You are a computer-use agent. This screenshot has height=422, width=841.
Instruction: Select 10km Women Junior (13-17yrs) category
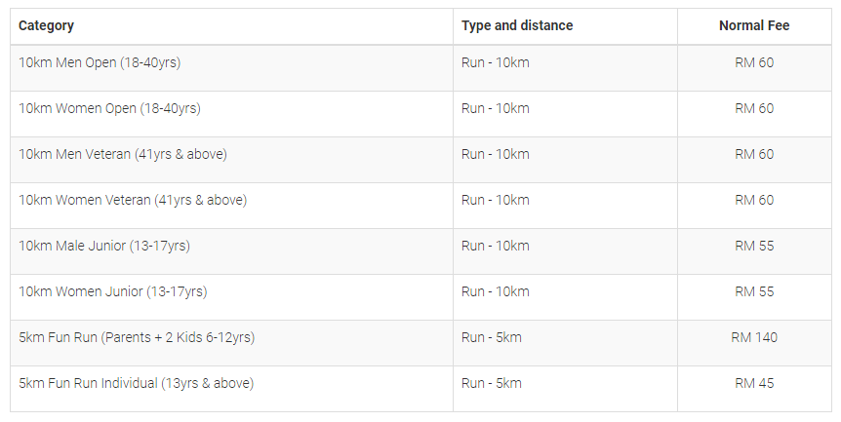[112, 291]
